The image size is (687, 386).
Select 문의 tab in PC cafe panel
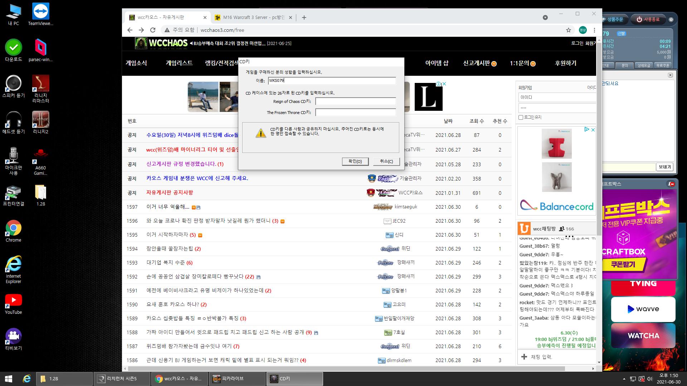tap(625, 65)
